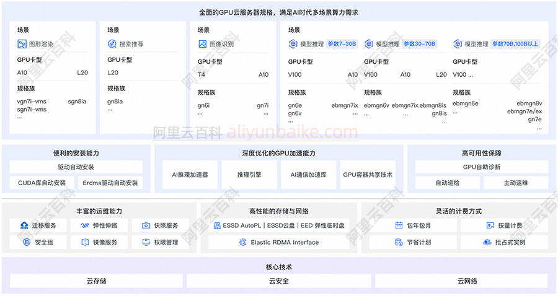The height and width of the screenshot is (296, 558).
Task: Click the sgn7i-vms spec family text
Action: [x=32, y=110]
